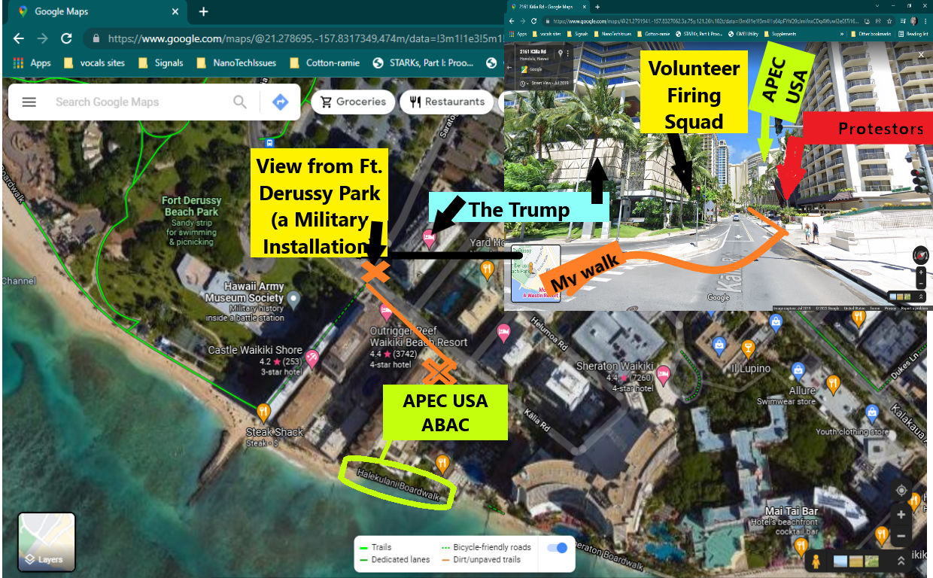Open new tab in the Street View window

coord(597,7)
